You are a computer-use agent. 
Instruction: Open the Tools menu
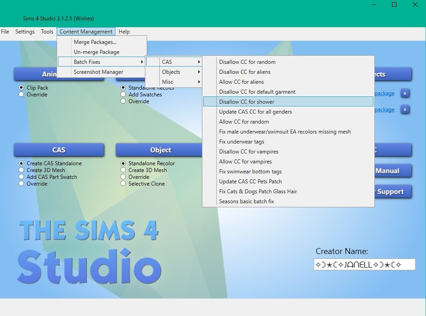click(47, 32)
